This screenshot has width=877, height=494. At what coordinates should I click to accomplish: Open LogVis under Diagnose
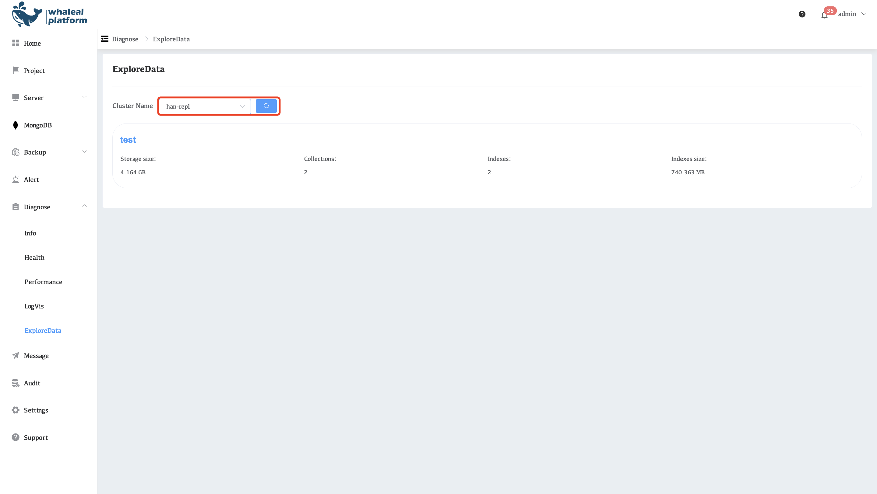[34, 306]
